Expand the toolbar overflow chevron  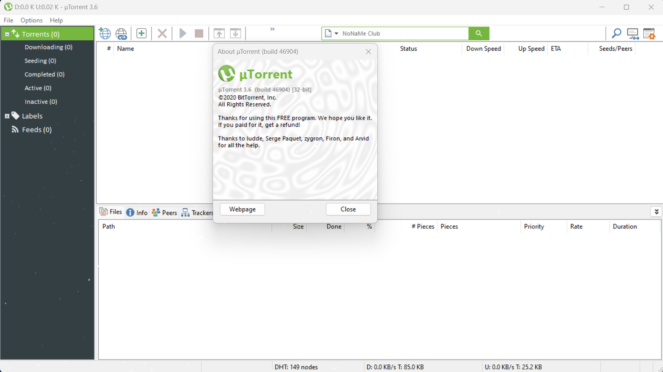pyautogui.click(x=272, y=29)
